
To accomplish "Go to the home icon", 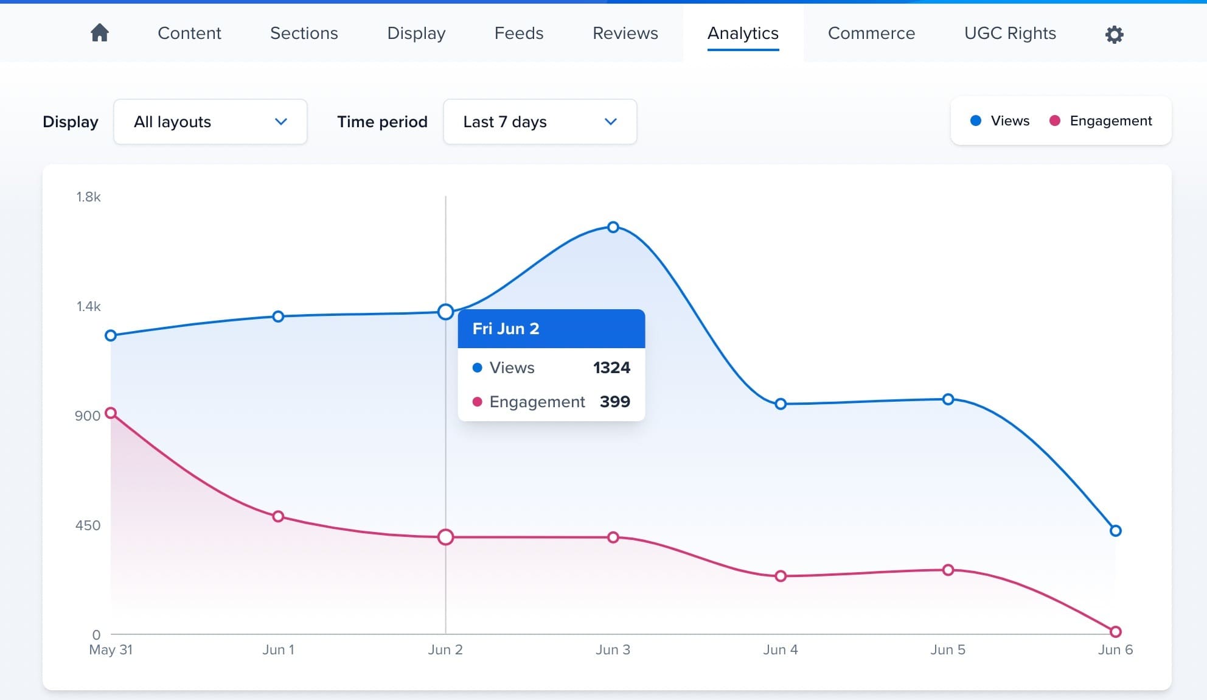I will pos(100,33).
